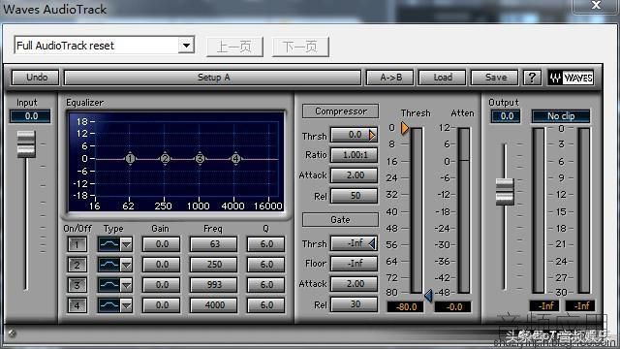Click the Undo button
Screen dimensions: 620x349
pyautogui.click(x=36, y=78)
